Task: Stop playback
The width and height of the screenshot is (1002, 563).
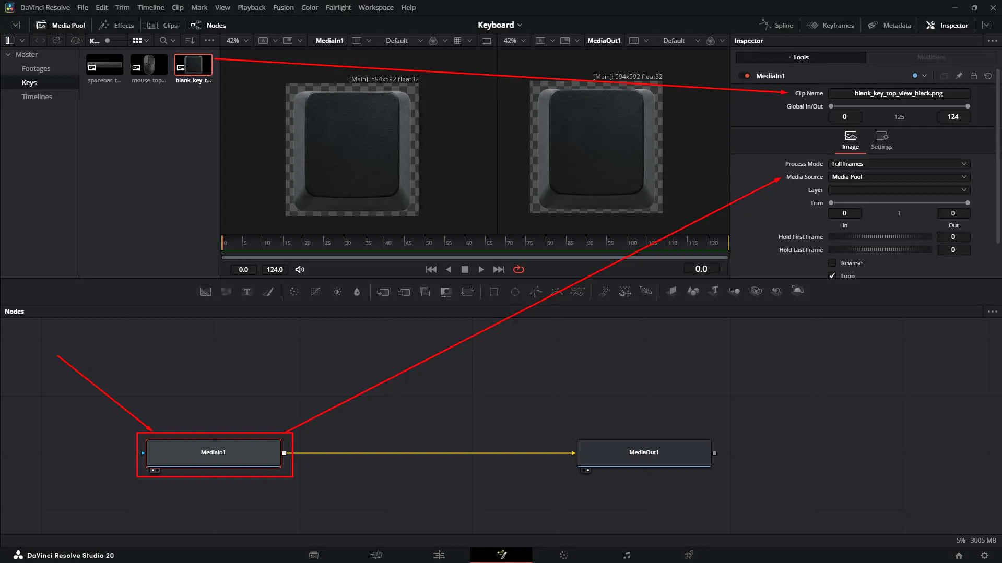Action: [x=465, y=269]
